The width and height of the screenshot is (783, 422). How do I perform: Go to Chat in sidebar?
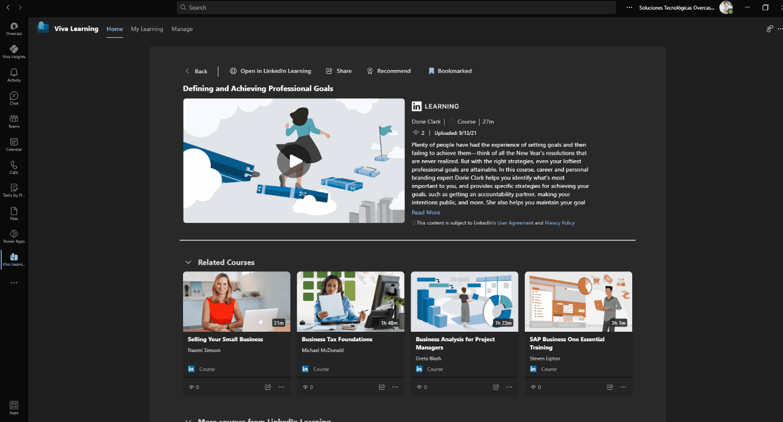(14, 98)
